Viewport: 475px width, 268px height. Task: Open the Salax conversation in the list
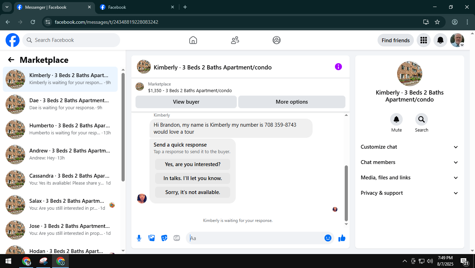click(60, 205)
